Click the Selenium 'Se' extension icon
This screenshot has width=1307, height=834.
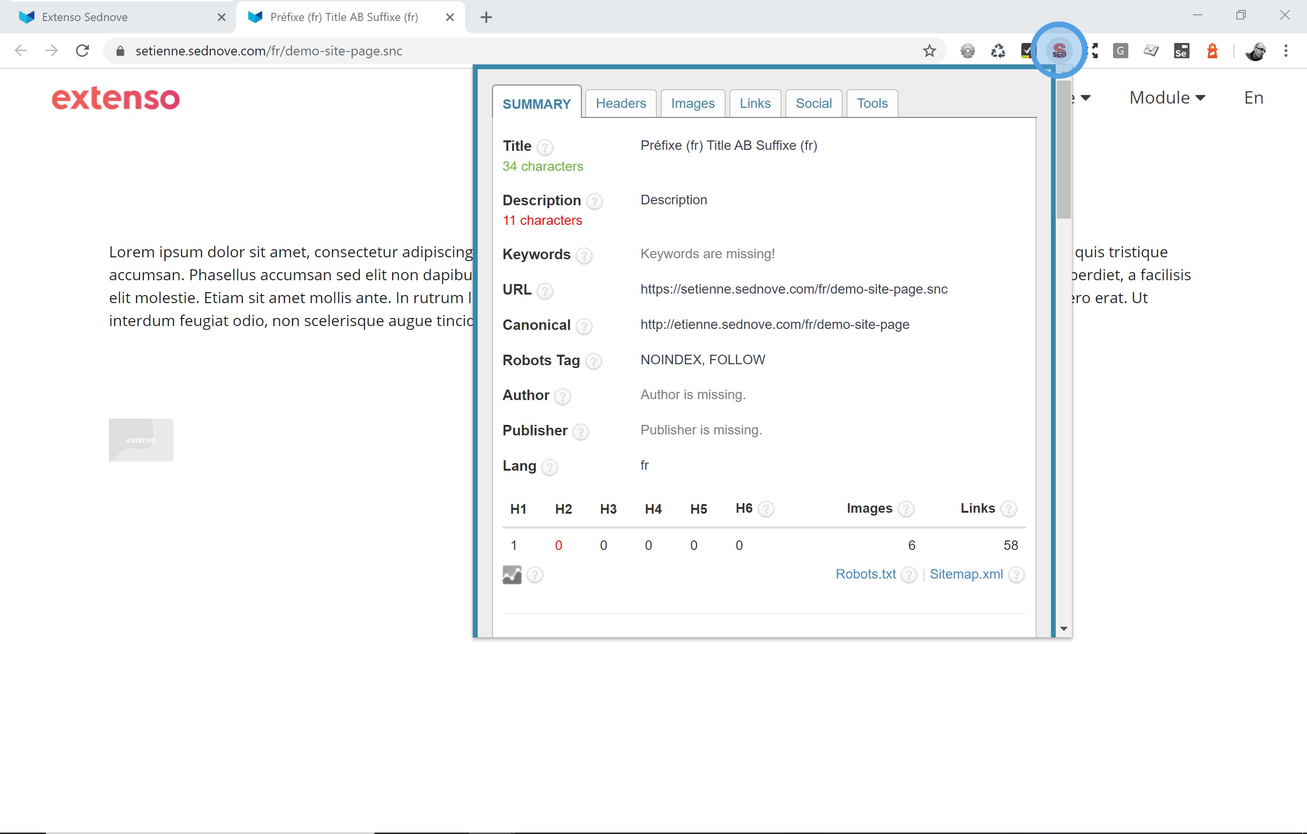[x=1181, y=51]
